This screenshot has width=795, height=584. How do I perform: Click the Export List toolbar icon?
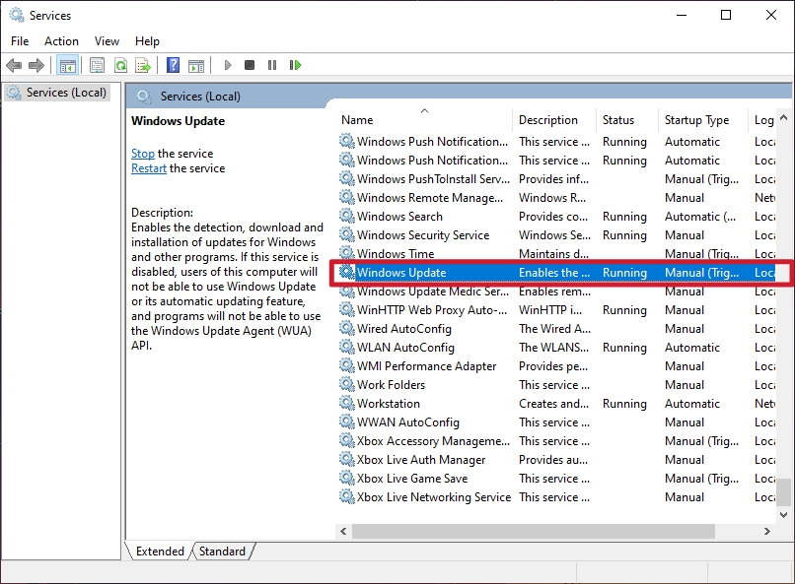pos(143,65)
